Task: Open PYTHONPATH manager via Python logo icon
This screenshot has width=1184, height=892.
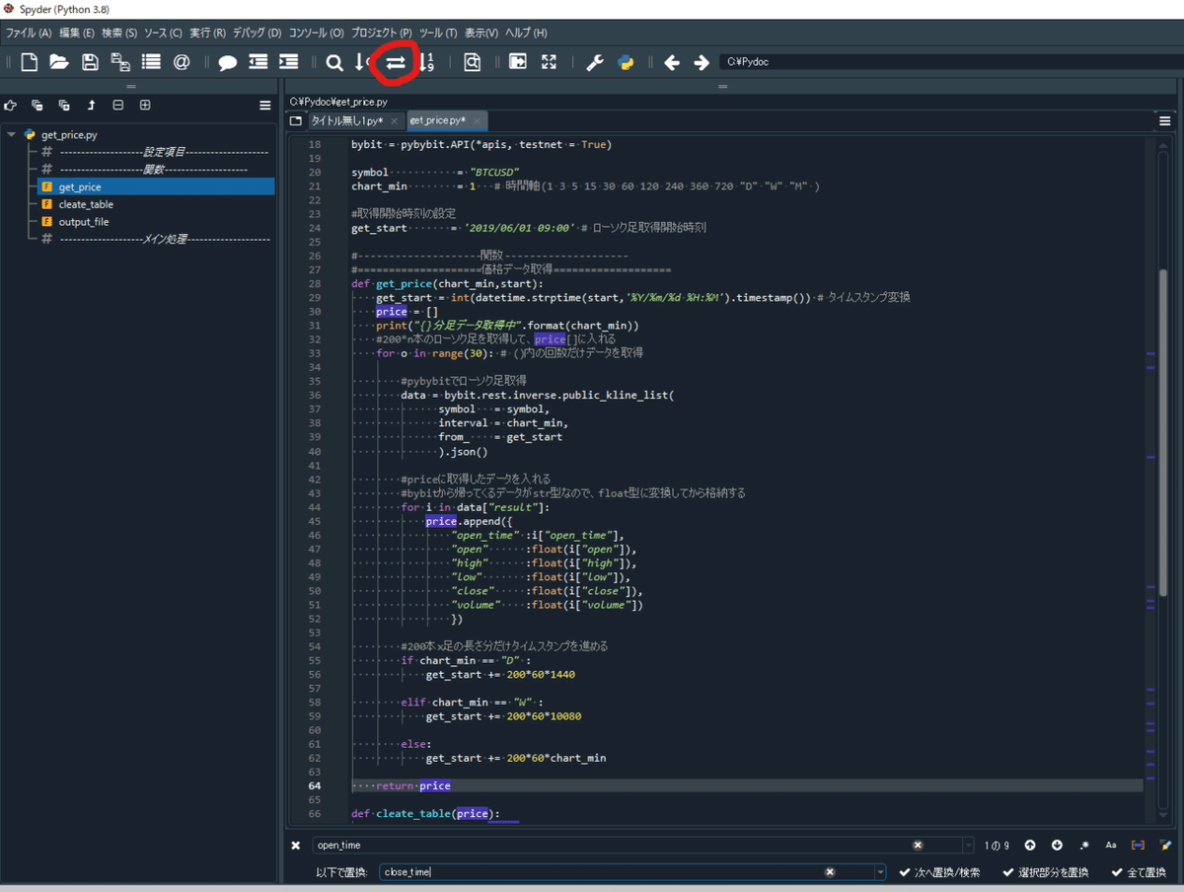Action: tap(626, 63)
